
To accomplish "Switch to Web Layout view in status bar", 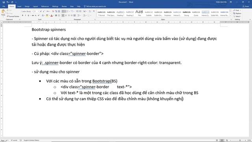I will coord(227,140).
